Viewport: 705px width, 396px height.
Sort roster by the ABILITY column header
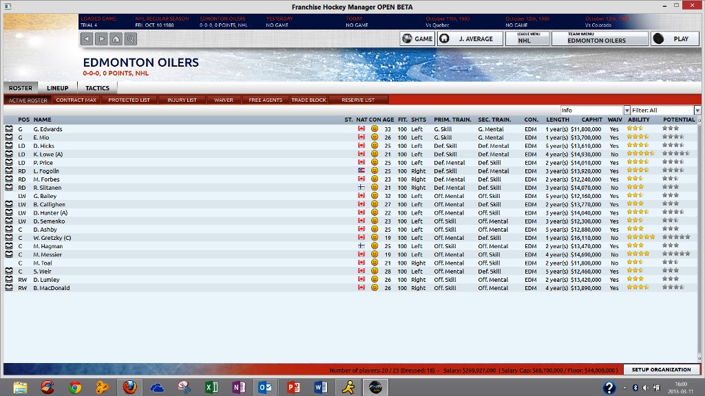click(x=639, y=120)
